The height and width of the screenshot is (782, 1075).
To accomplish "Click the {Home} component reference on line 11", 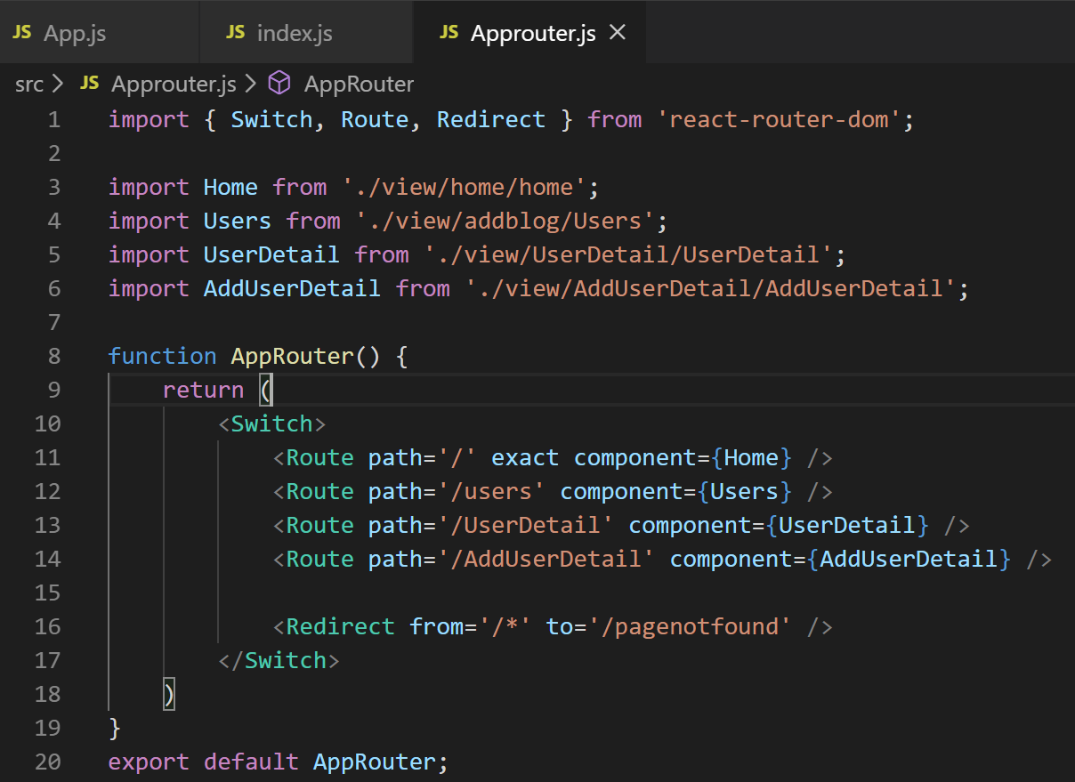I will tap(750, 456).
